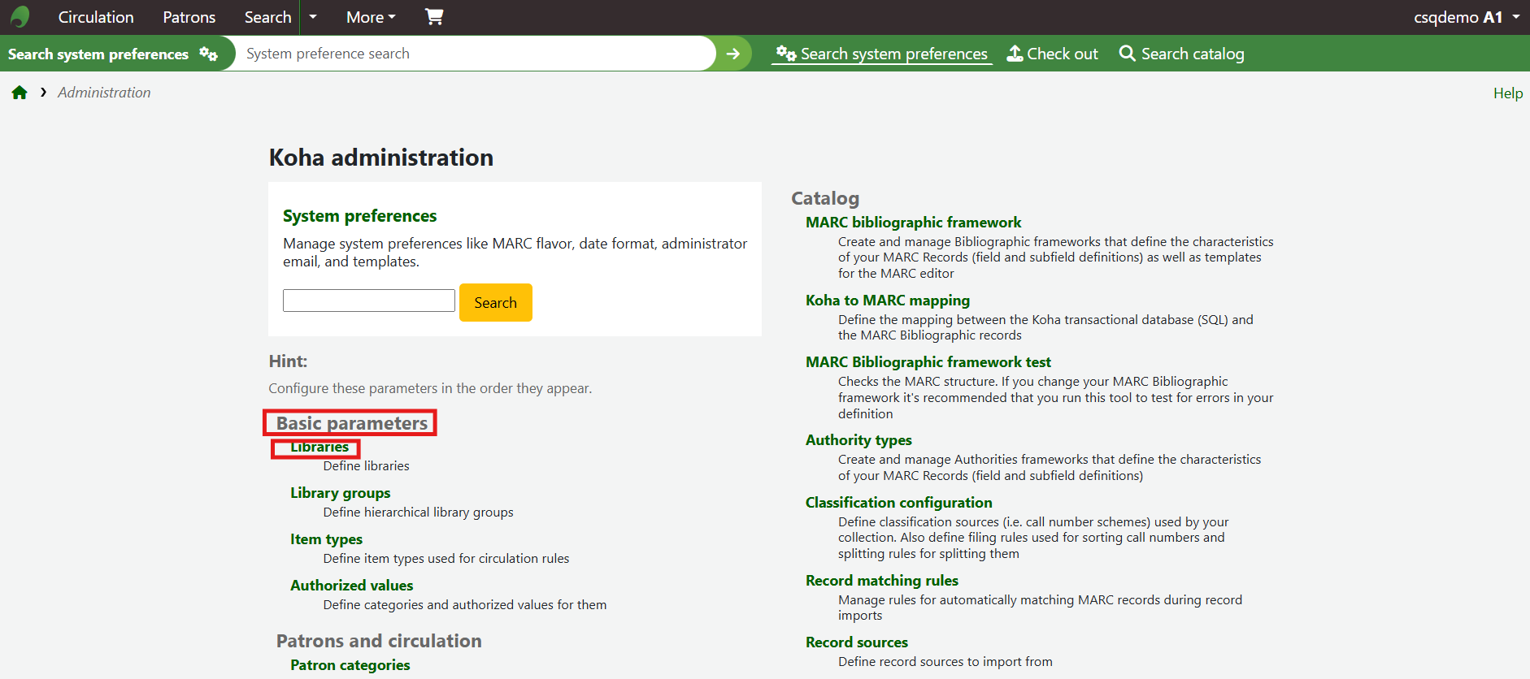Open the Authority types link
Image resolution: width=1530 pixels, height=679 pixels.
(x=858, y=440)
